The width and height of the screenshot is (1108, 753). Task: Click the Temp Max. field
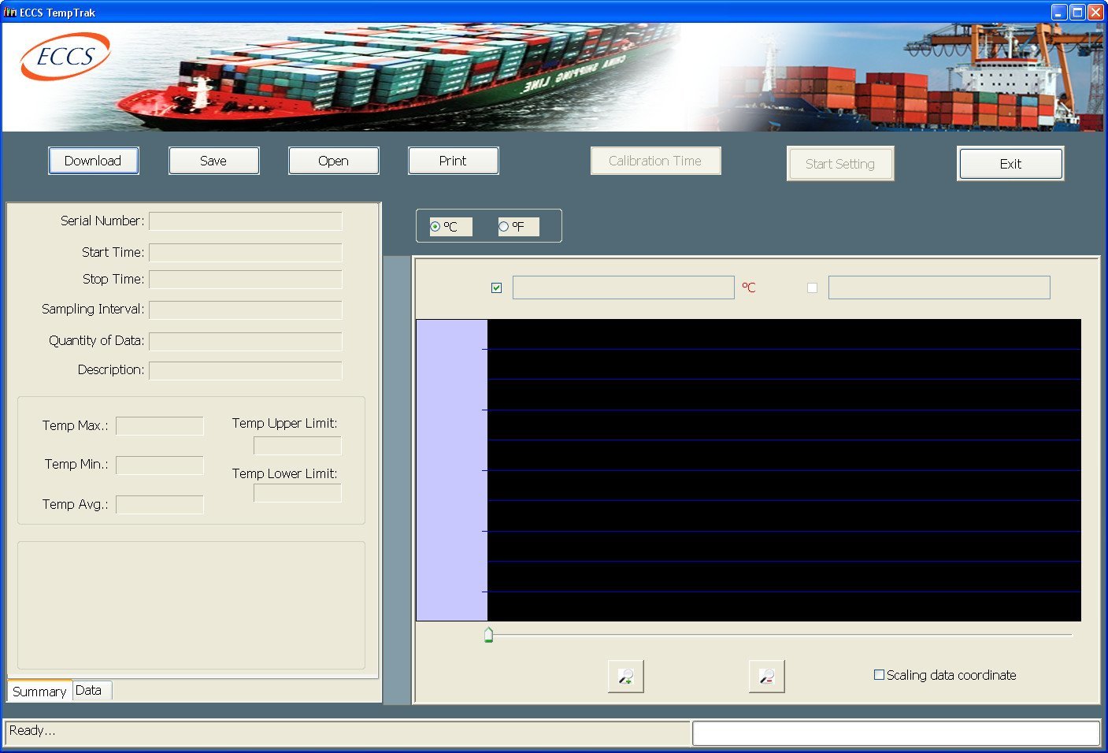[160, 426]
